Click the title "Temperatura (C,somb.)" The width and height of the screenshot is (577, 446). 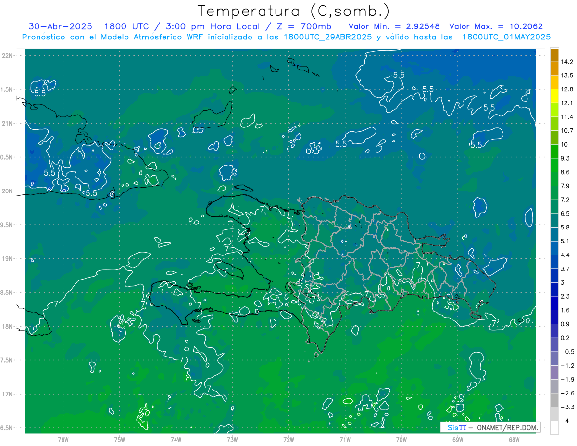point(294,11)
